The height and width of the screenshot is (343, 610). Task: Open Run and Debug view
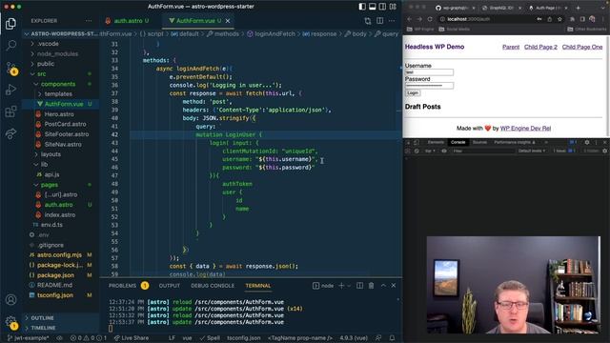(10, 90)
